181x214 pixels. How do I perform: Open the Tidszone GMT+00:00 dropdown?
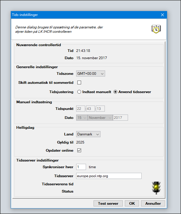(90, 74)
